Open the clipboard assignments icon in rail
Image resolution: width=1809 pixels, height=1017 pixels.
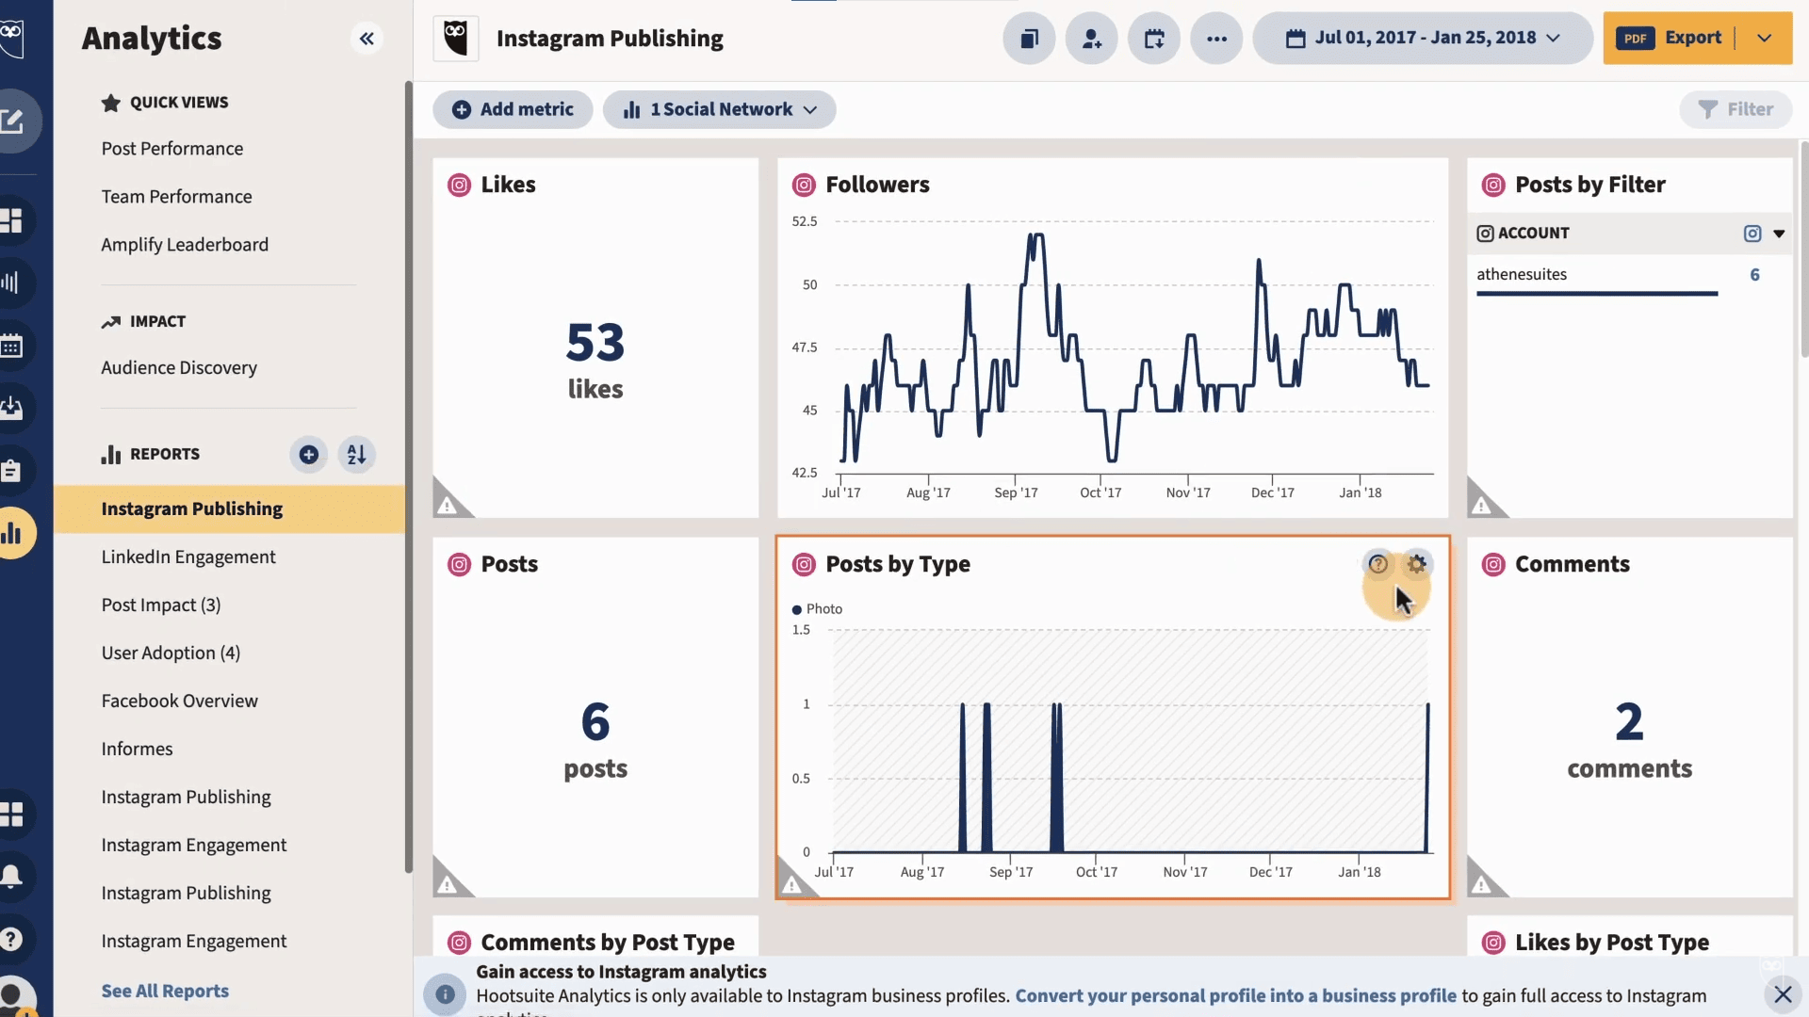11,470
